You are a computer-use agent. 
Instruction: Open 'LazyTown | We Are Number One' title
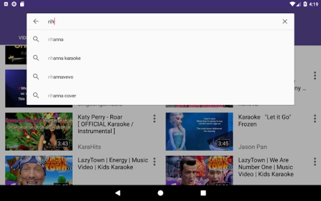(265, 167)
